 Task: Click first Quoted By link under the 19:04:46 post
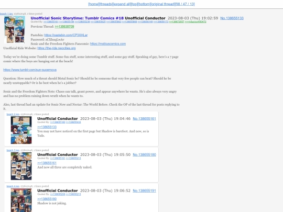(x=58, y=122)
